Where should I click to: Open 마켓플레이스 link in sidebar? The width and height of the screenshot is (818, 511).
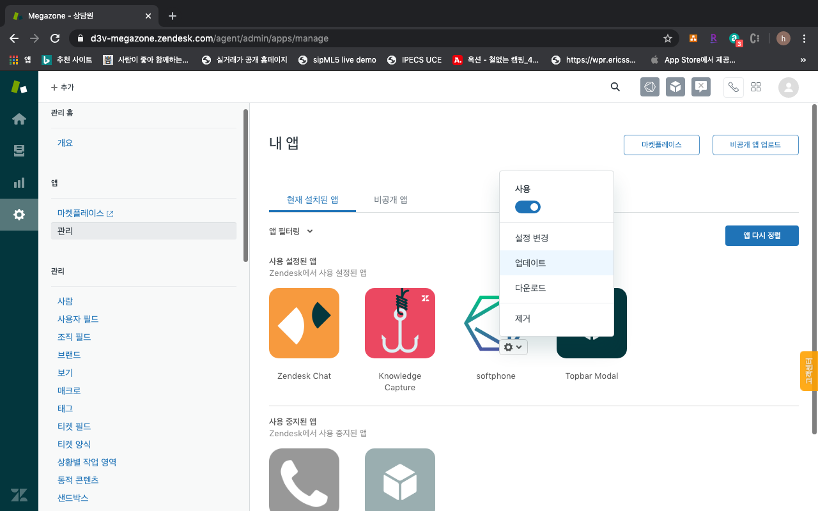point(86,213)
